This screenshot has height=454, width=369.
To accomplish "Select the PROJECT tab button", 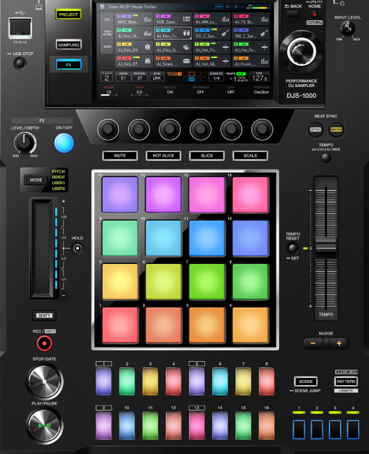I will (x=68, y=15).
